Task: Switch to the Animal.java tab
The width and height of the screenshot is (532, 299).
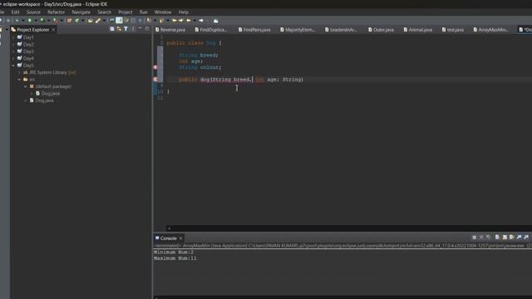Action: tap(417, 30)
